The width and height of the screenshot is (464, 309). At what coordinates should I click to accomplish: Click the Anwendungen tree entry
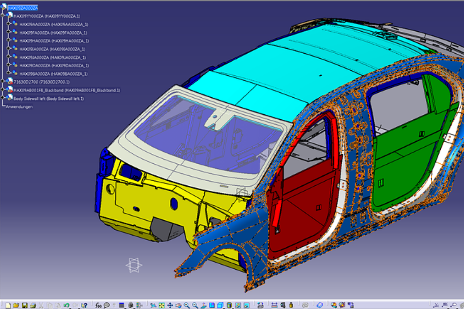click(19, 107)
